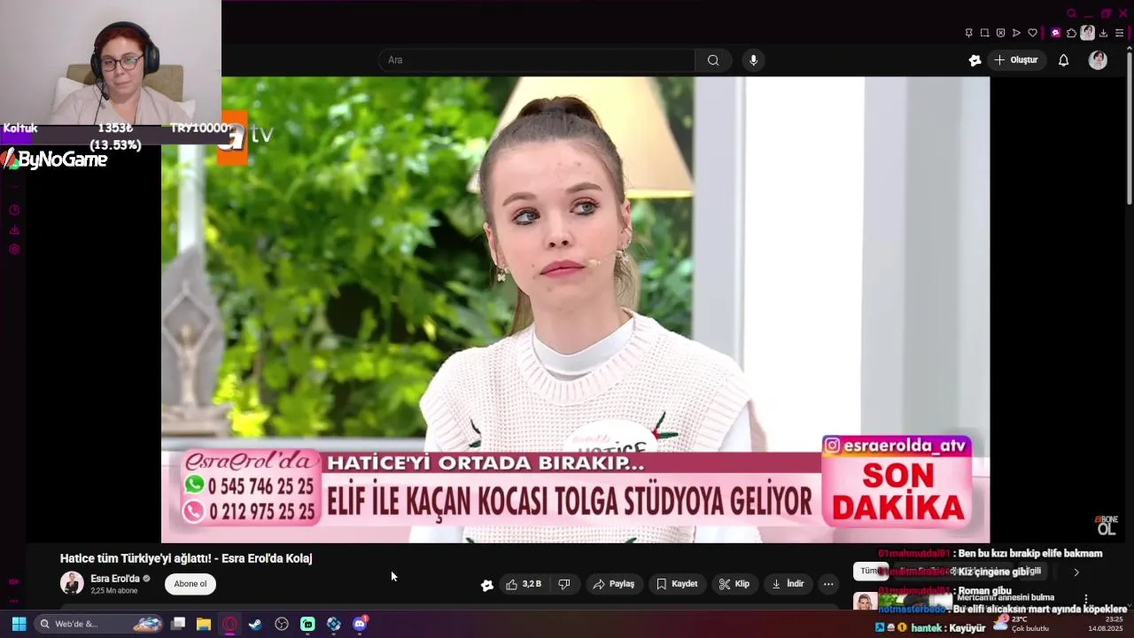Open the extensions cube icon
Viewport: 1134px width, 638px height.
coord(1071,33)
